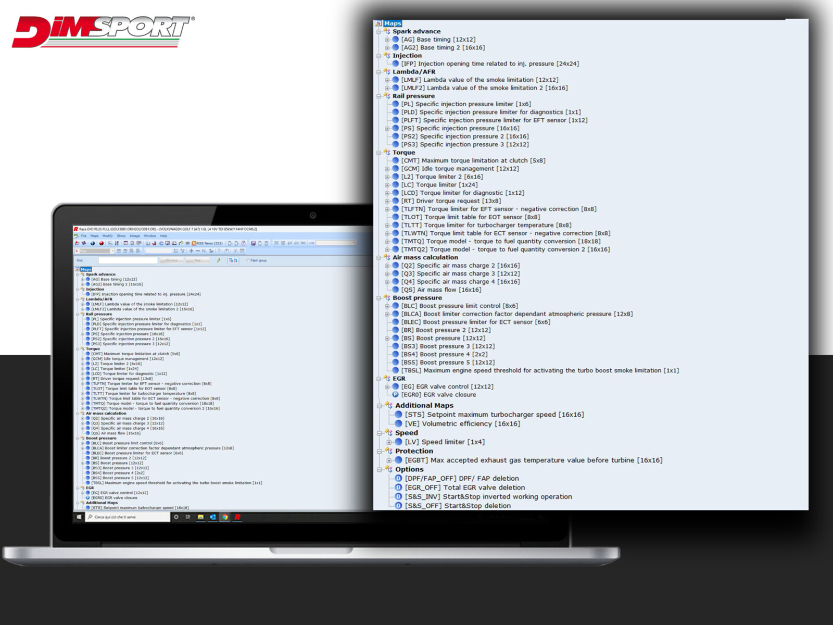This screenshot has height=625, width=833.
Task: Open the Window menu
Action: click(x=150, y=236)
